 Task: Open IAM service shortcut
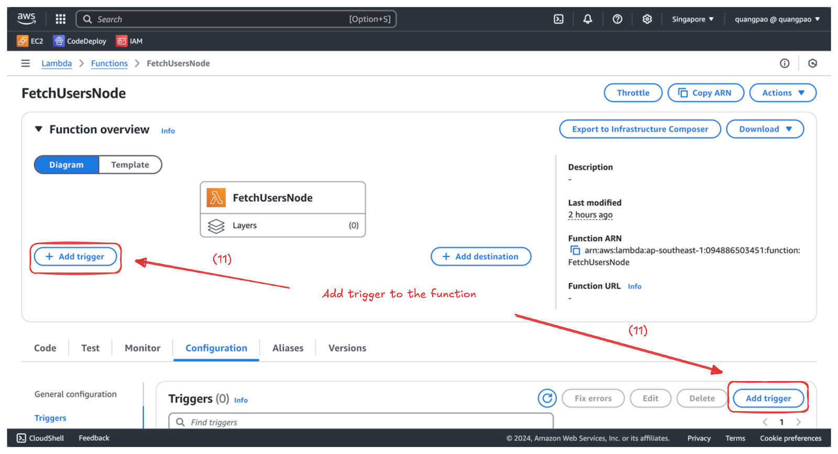point(129,41)
